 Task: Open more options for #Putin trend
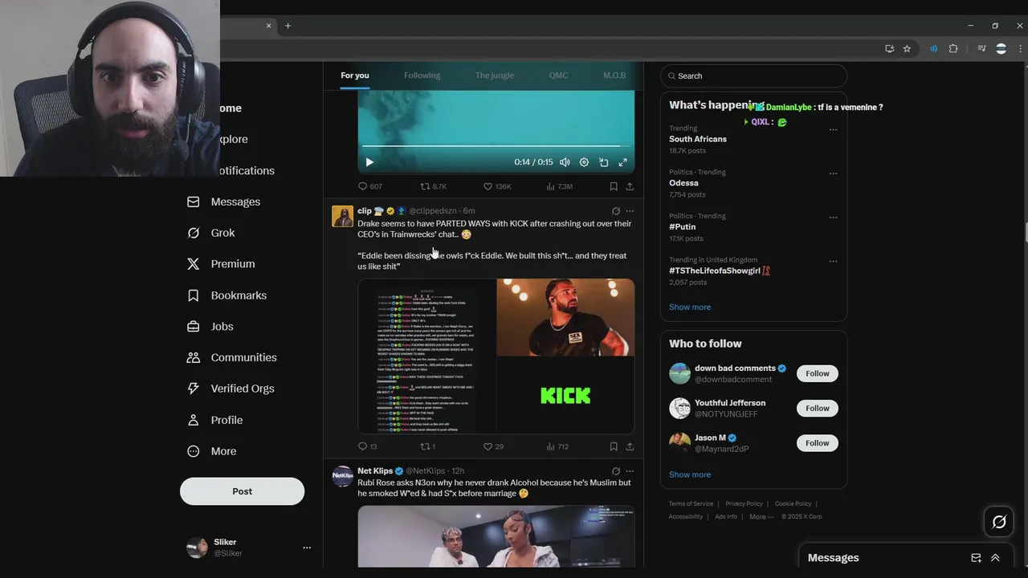pyautogui.click(x=833, y=217)
